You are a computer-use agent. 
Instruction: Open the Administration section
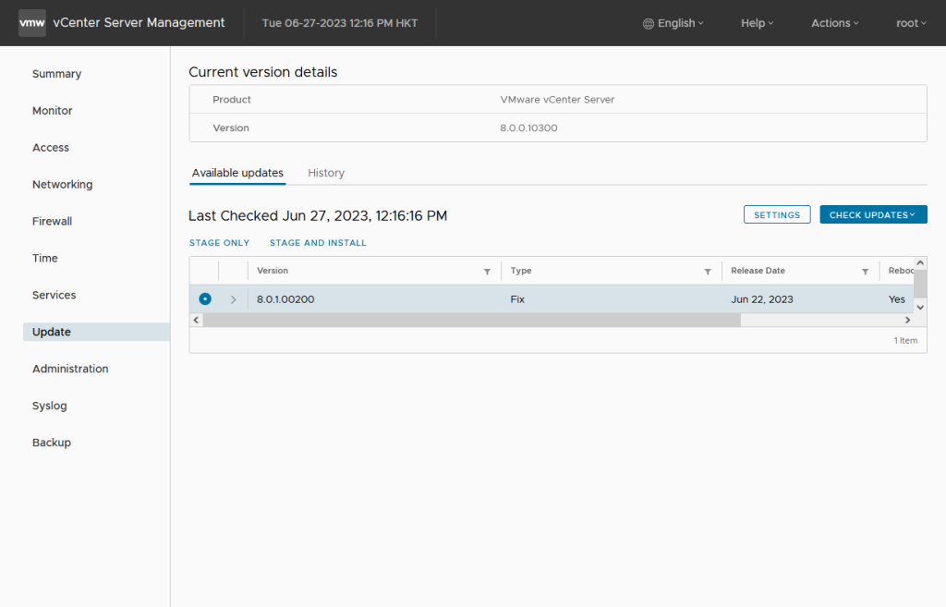(70, 369)
